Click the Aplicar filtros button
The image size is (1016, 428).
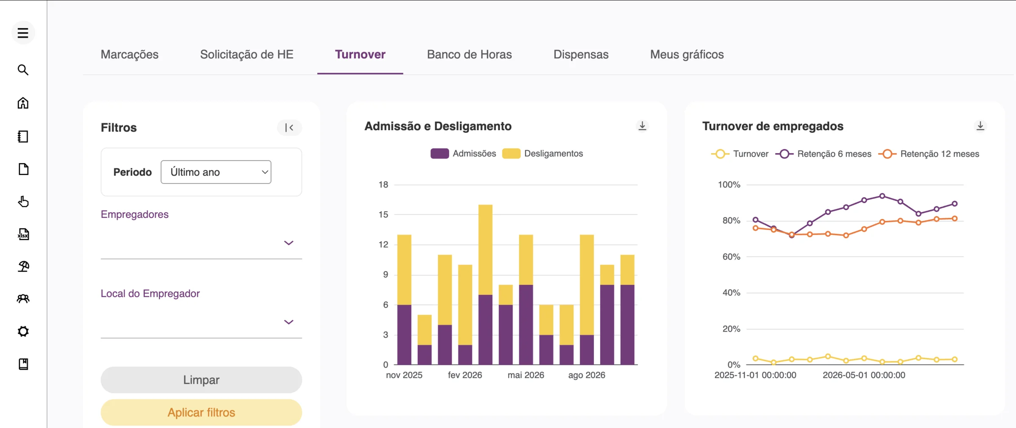pyautogui.click(x=201, y=412)
